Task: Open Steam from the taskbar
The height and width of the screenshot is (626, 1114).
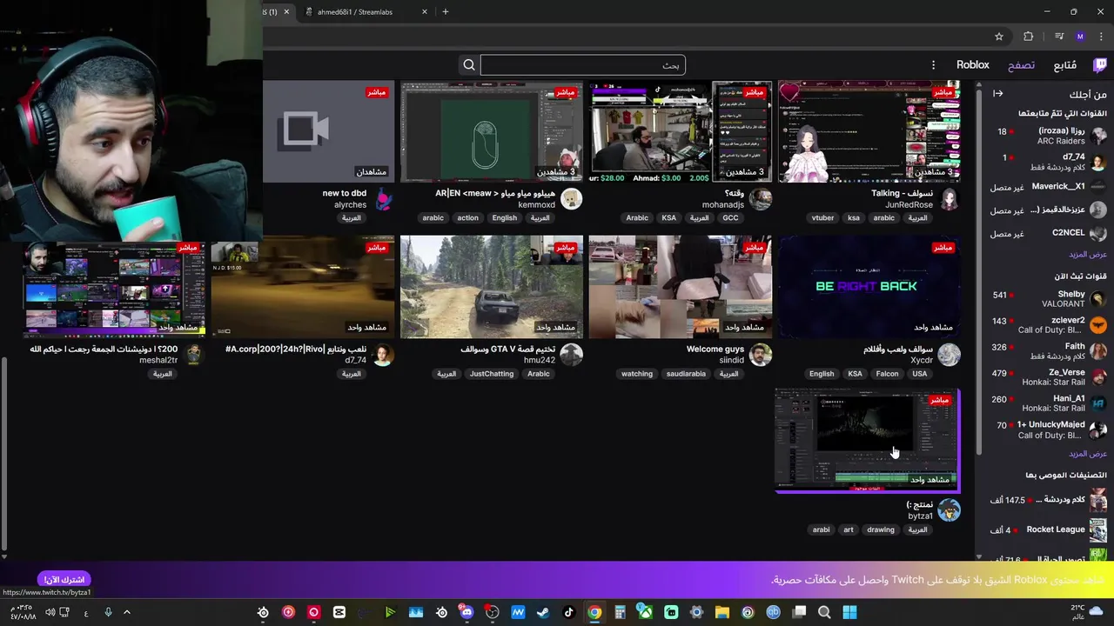Action: [543, 612]
